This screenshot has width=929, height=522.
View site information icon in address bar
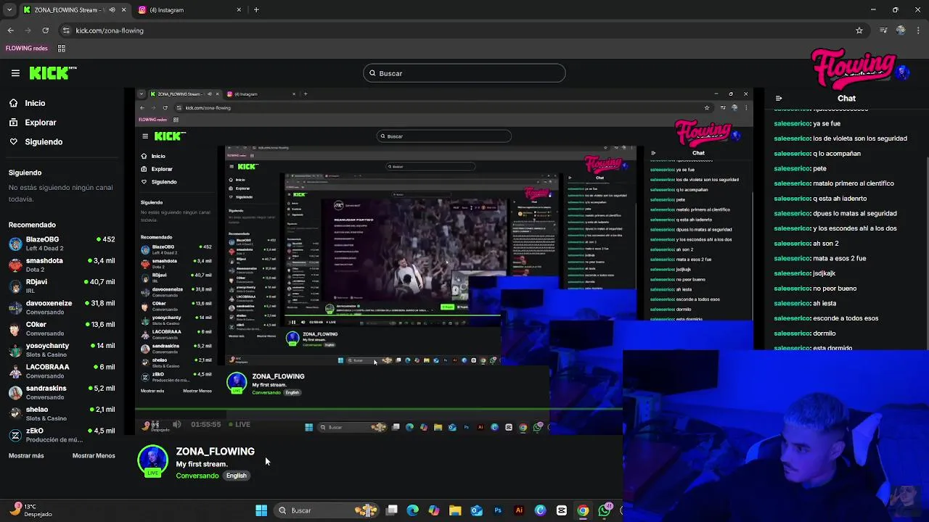pyautogui.click(x=66, y=30)
